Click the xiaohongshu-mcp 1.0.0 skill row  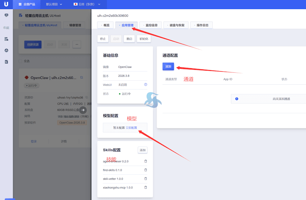125,188
